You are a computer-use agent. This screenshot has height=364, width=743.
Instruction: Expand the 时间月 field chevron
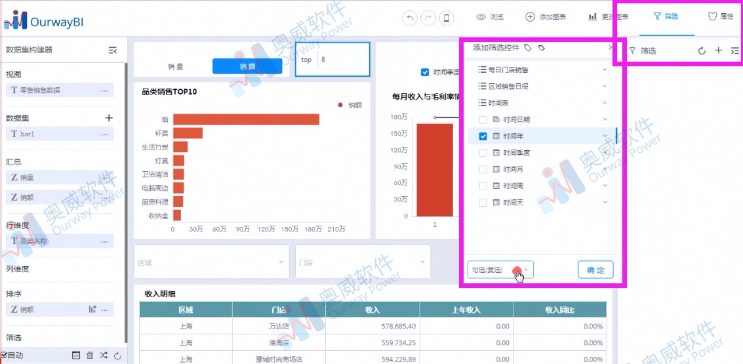605,169
